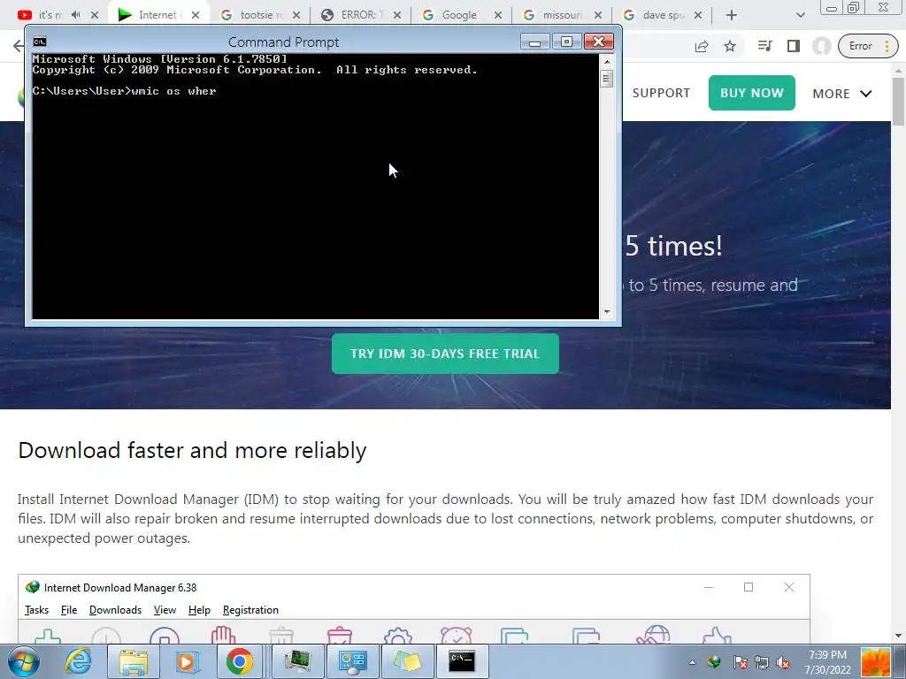Click Command Prompt taskbar button
Image resolution: width=906 pixels, height=679 pixels.
coord(462,661)
